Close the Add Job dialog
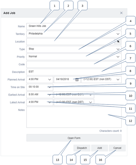The height and width of the screenshot is (165, 136). [x=121, y=13]
